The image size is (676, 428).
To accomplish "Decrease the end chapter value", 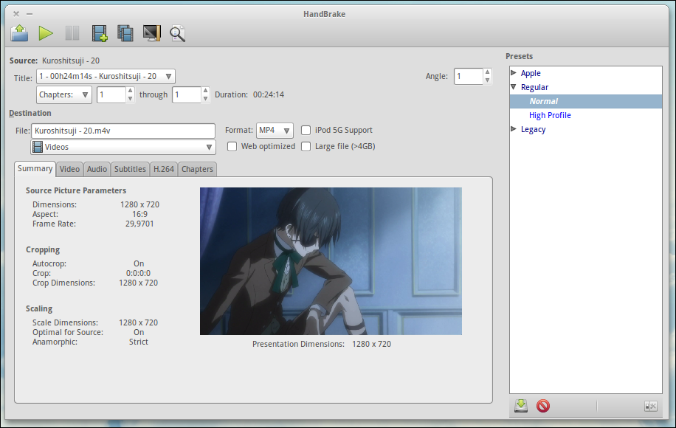I will [206, 99].
